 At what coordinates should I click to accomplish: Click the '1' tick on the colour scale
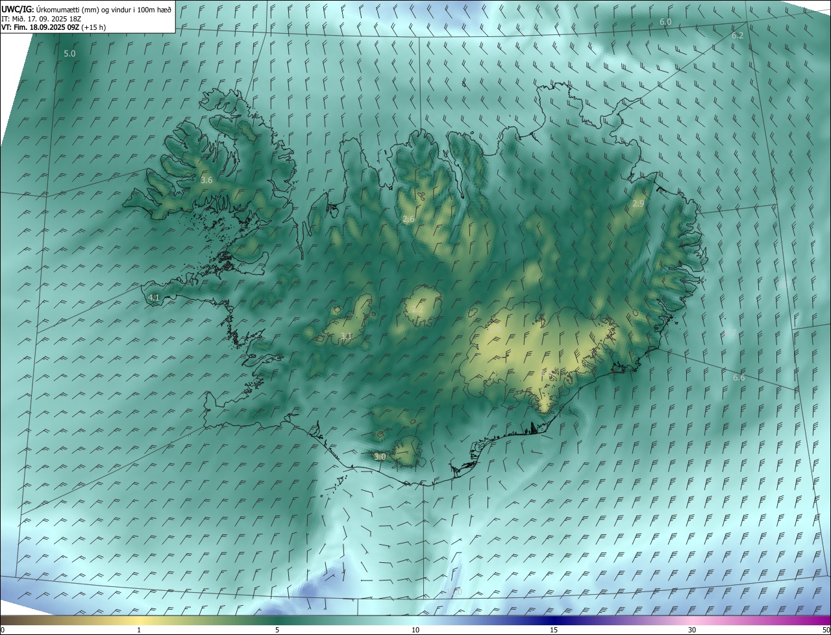[x=139, y=630]
